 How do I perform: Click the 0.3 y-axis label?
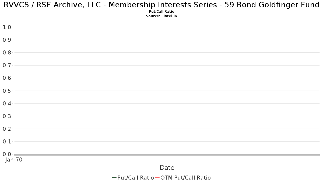(7, 116)
